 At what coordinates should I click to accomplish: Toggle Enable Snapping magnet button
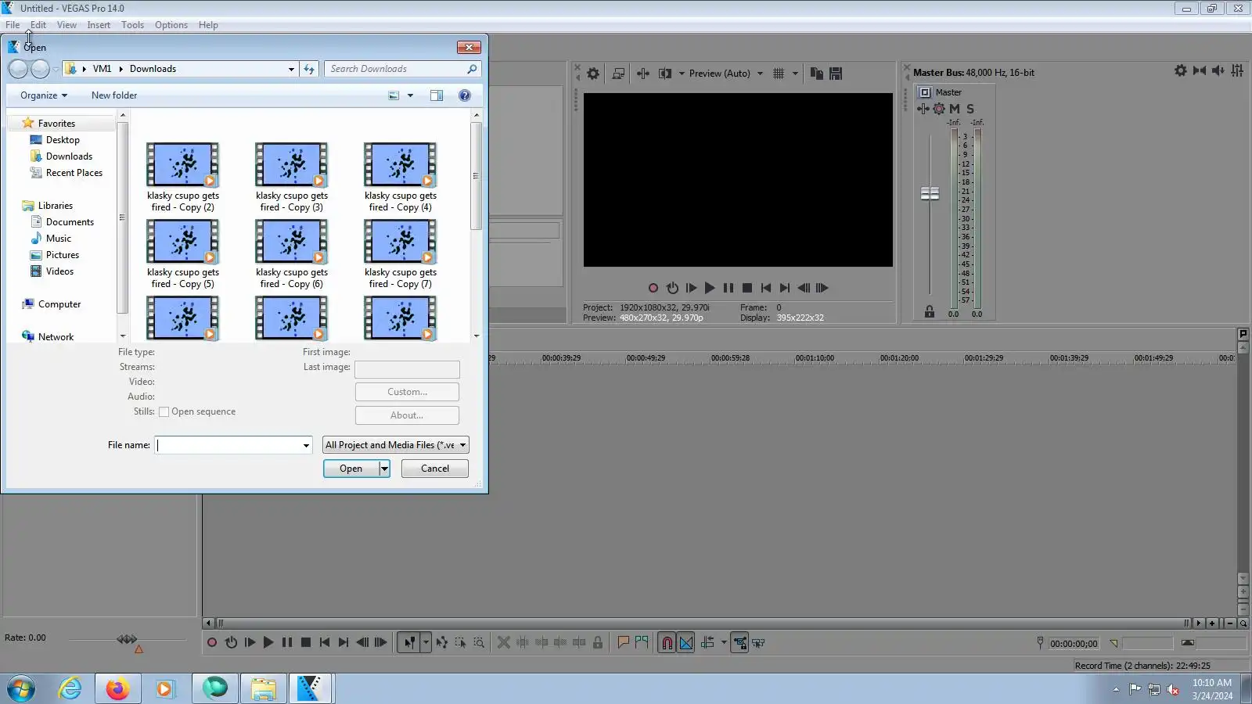tap(667, 643)
